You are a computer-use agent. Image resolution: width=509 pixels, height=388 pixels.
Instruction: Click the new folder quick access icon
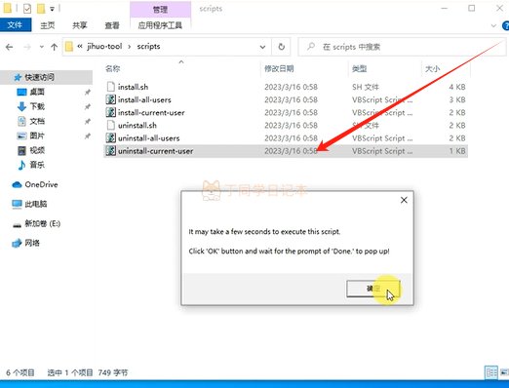coord(41,9)
